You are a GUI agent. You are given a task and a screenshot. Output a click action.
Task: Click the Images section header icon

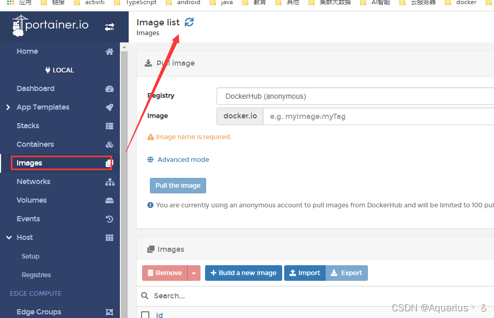click(151, 249)
